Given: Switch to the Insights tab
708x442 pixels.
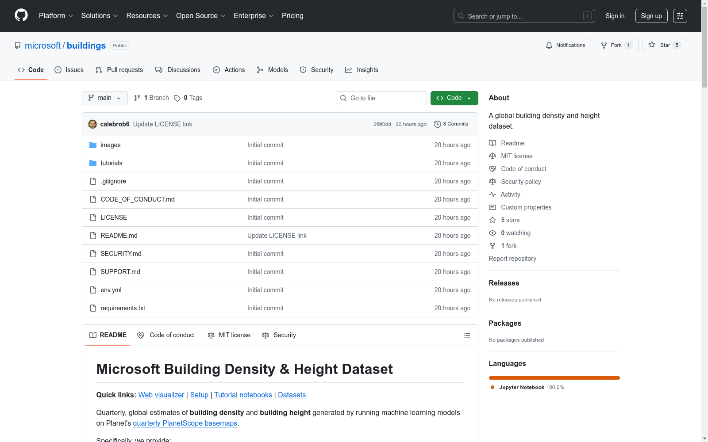Looking at the screenshot, I should coord(362,70).
